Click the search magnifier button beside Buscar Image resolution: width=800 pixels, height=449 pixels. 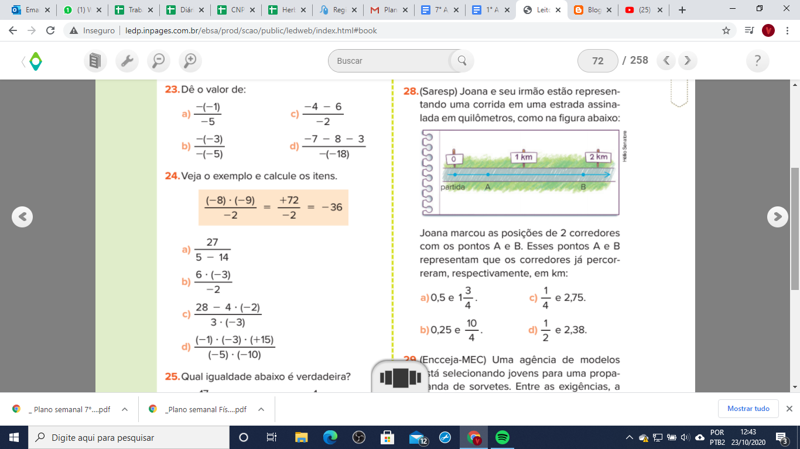tap(461, 60)
